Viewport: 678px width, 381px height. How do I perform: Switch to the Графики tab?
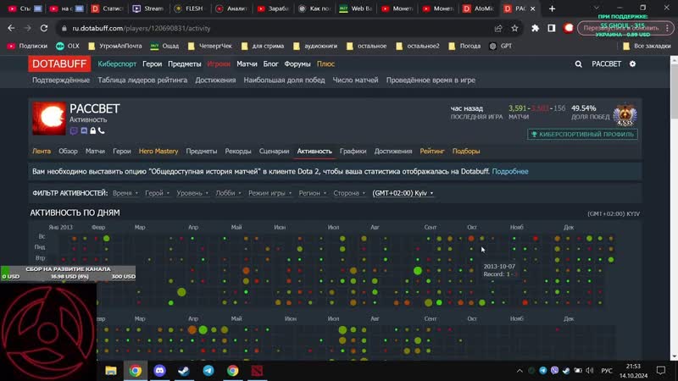(x=353, y=152)
